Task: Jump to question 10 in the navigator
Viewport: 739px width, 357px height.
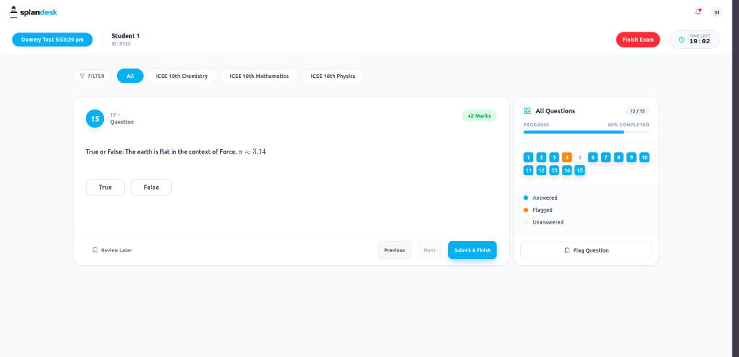Action: (x=644, y=158)
